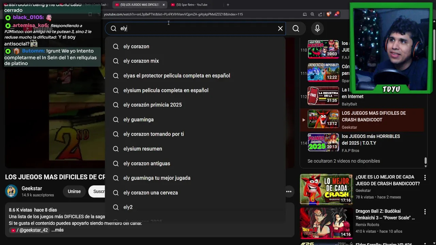
Task: Open playlist video thumbnail with 20:03 duration
Action: tap(323, 49)
